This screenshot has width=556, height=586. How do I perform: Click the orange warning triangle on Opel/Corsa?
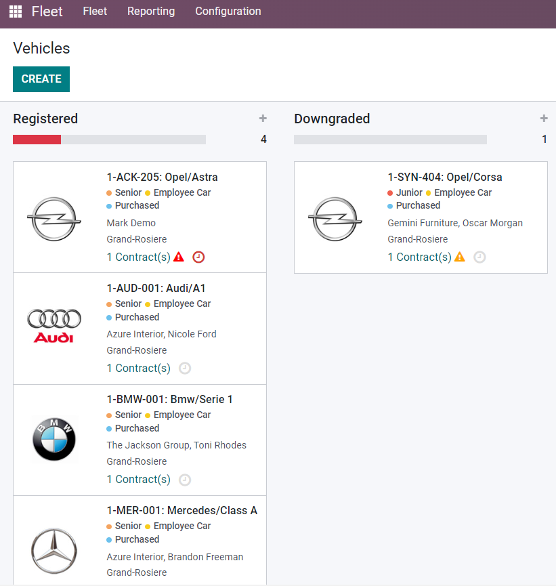point(460,257)
